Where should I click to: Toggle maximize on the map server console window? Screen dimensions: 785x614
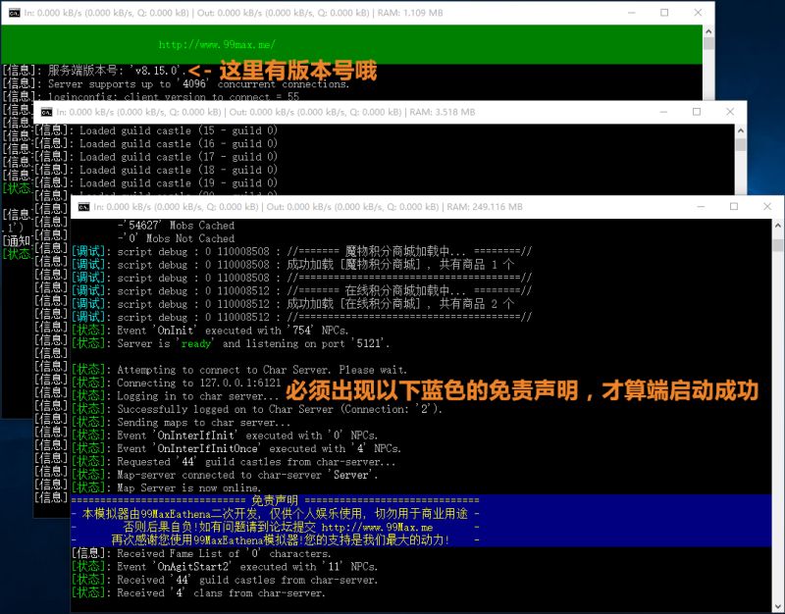coord(734,207)
